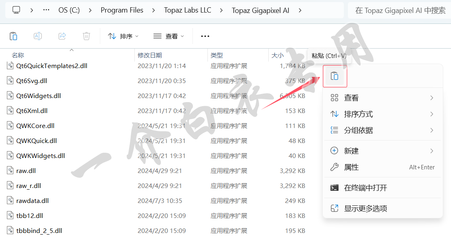This screenshot has height=237, width=451.
Task: Select the file name raw.dll
Action: tap(26, 171)
